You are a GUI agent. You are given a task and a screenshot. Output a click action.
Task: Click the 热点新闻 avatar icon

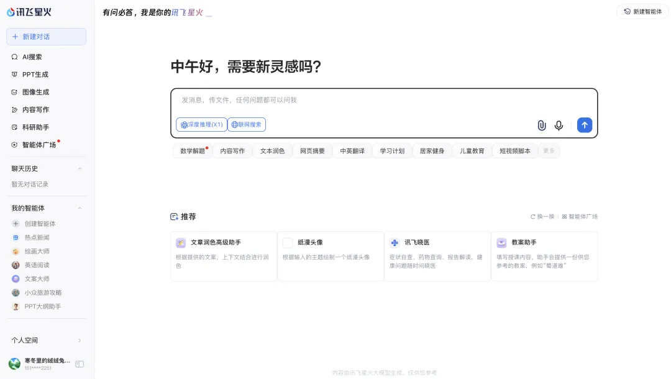16,237
